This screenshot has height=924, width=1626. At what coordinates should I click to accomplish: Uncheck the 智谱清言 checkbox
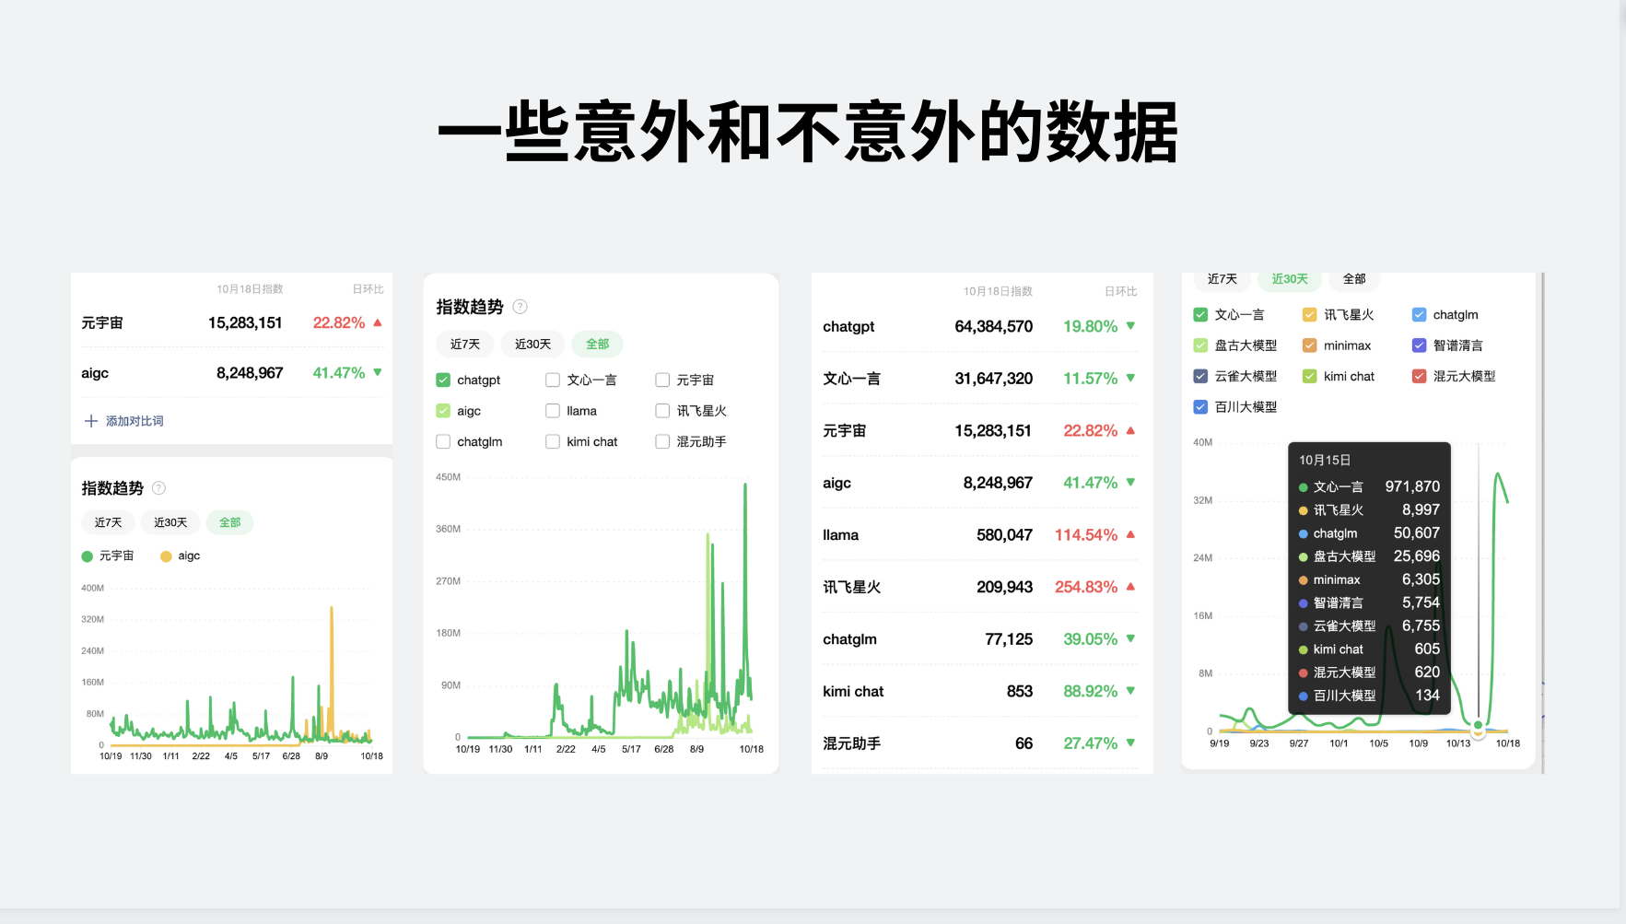pos(1419,345)
